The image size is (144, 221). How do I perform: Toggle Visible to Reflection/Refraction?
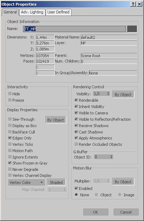76,119
